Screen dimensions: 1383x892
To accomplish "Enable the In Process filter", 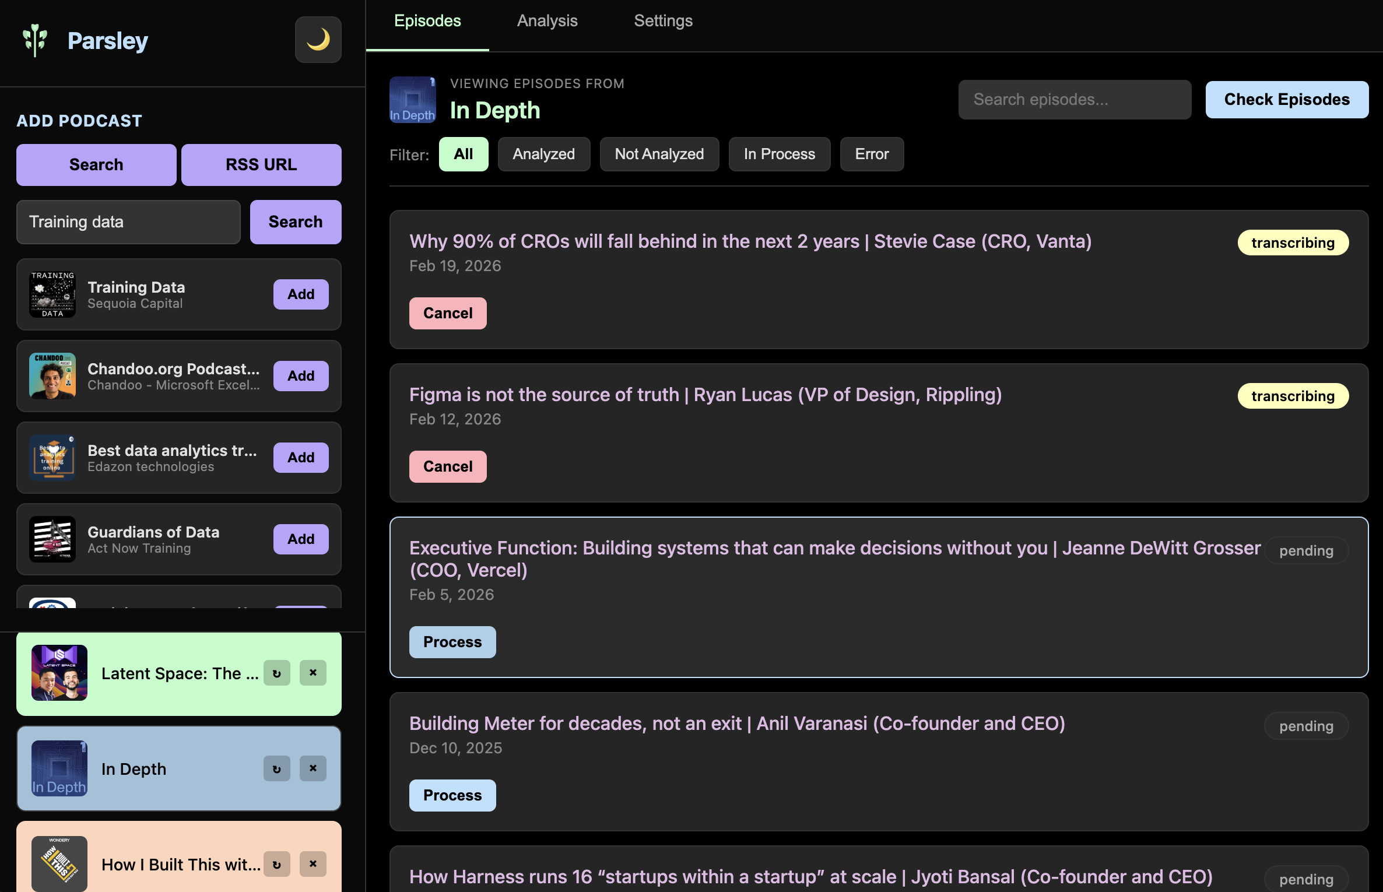I will point(780,154).
